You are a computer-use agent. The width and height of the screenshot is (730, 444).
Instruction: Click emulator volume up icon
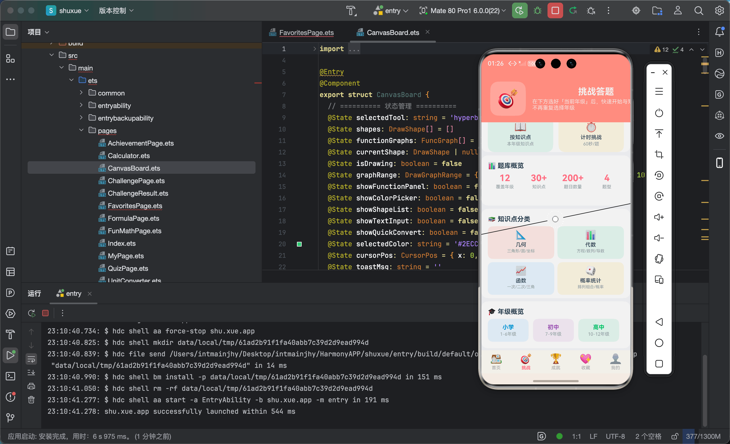[x=659, y=217]
